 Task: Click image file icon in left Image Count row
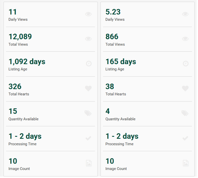pyautogui.click(x=88, y=163)
